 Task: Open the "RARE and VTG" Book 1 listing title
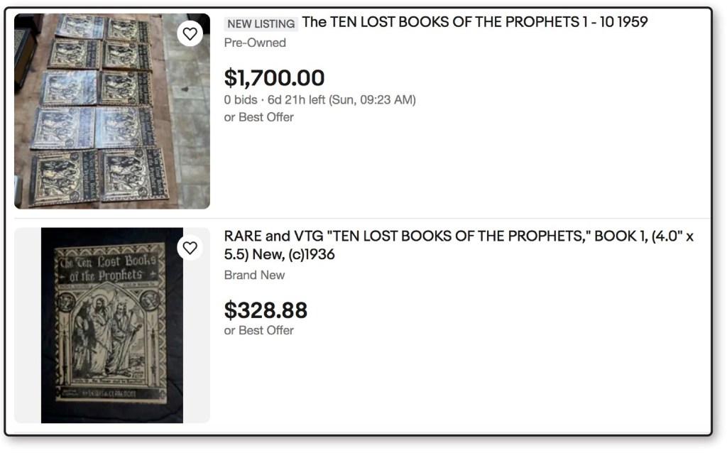pyautogui.click(x=458, y=237)
